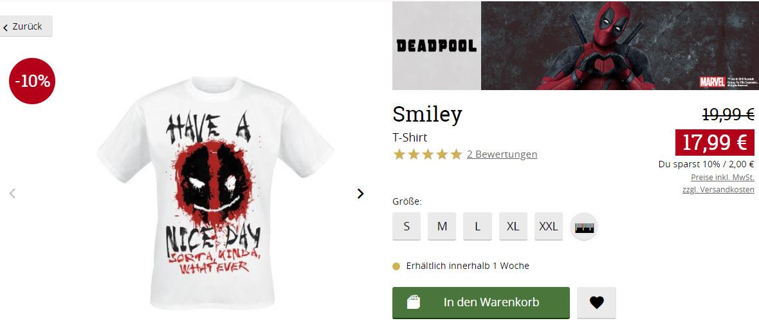Choose size XXL
Viewport: 759px width, 332px height.
549,226
